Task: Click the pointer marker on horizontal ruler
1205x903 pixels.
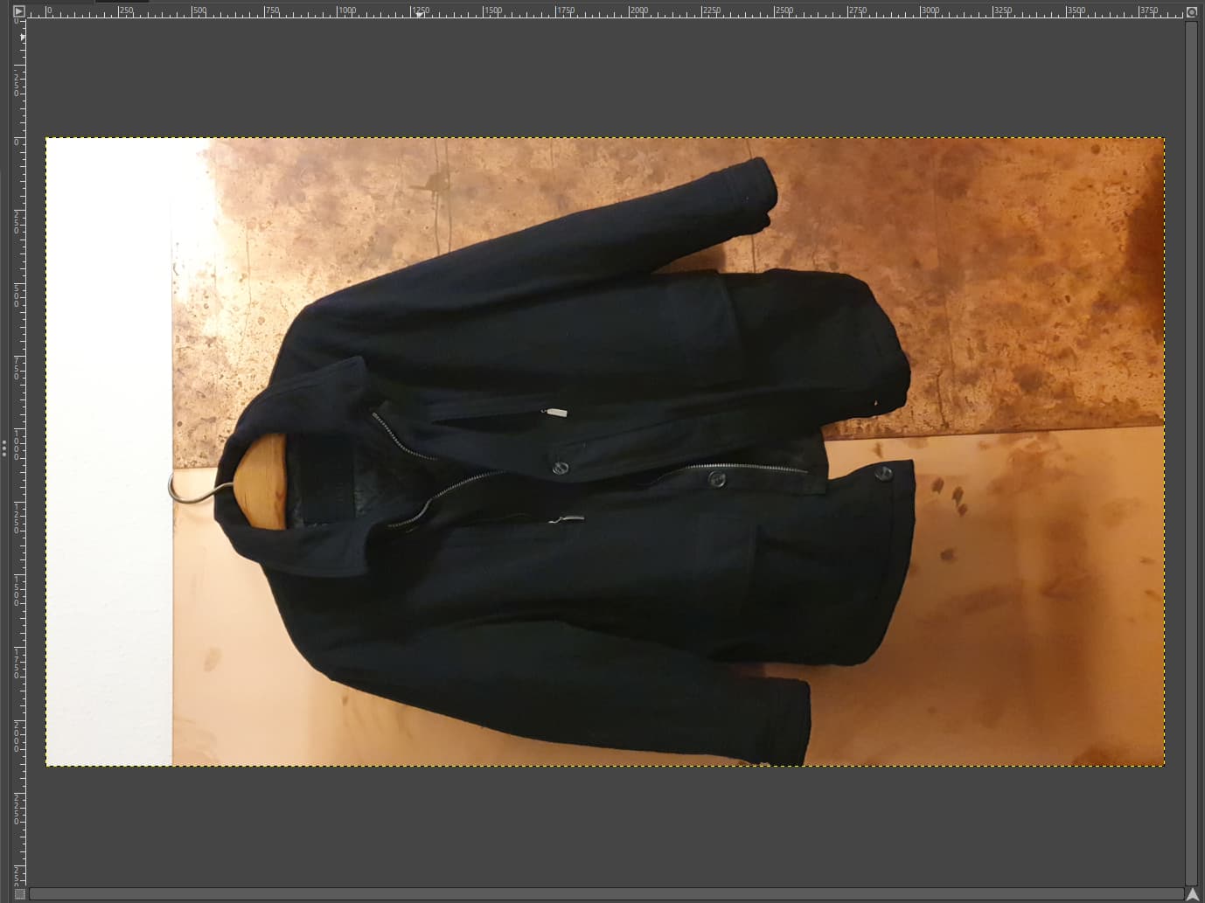Action: point(420,14)
